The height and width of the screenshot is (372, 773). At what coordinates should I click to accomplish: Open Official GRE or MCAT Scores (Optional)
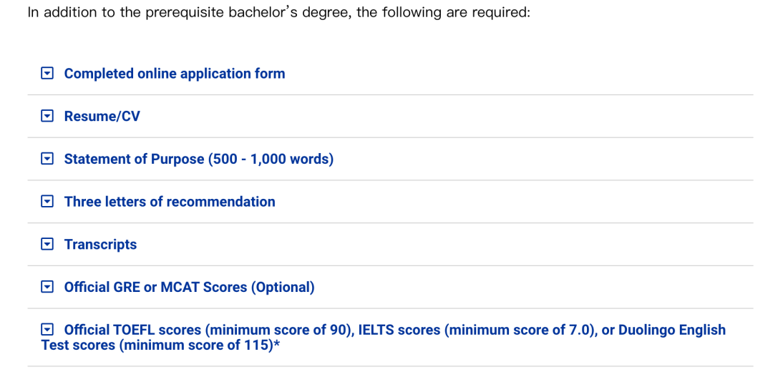pos(189,288)
